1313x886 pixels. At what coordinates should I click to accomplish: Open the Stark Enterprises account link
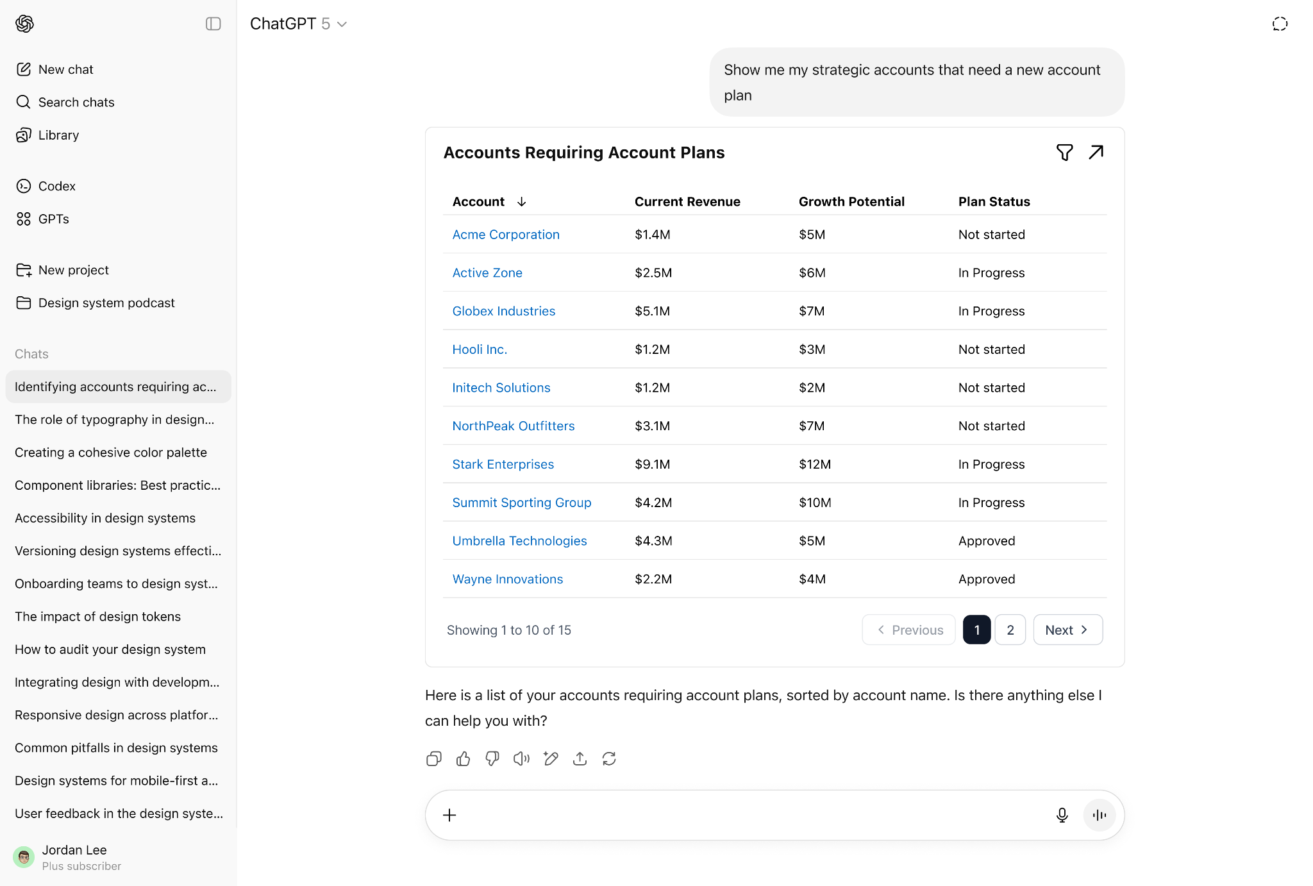click(x=503, y=464)
